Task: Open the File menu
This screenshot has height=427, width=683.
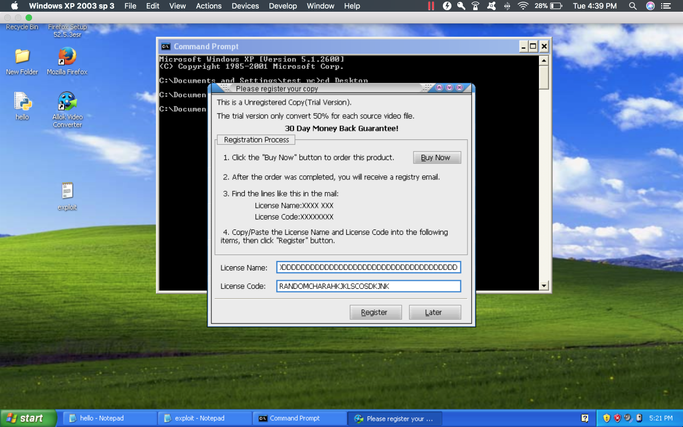Action: [130, 6]
